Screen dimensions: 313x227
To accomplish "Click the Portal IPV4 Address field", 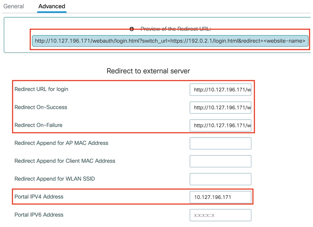I will (x=220, y=197).
